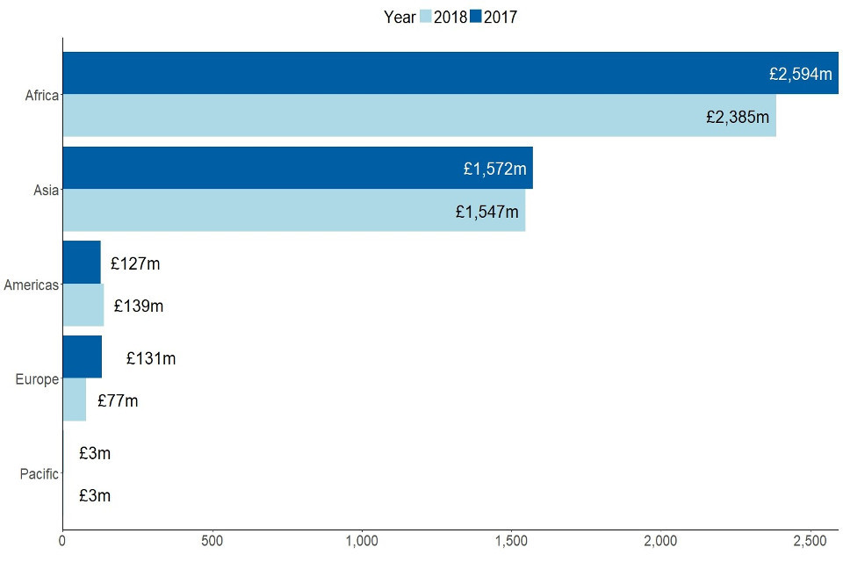Click the £77m data label
843x562 pixels.
click(118, 401)
